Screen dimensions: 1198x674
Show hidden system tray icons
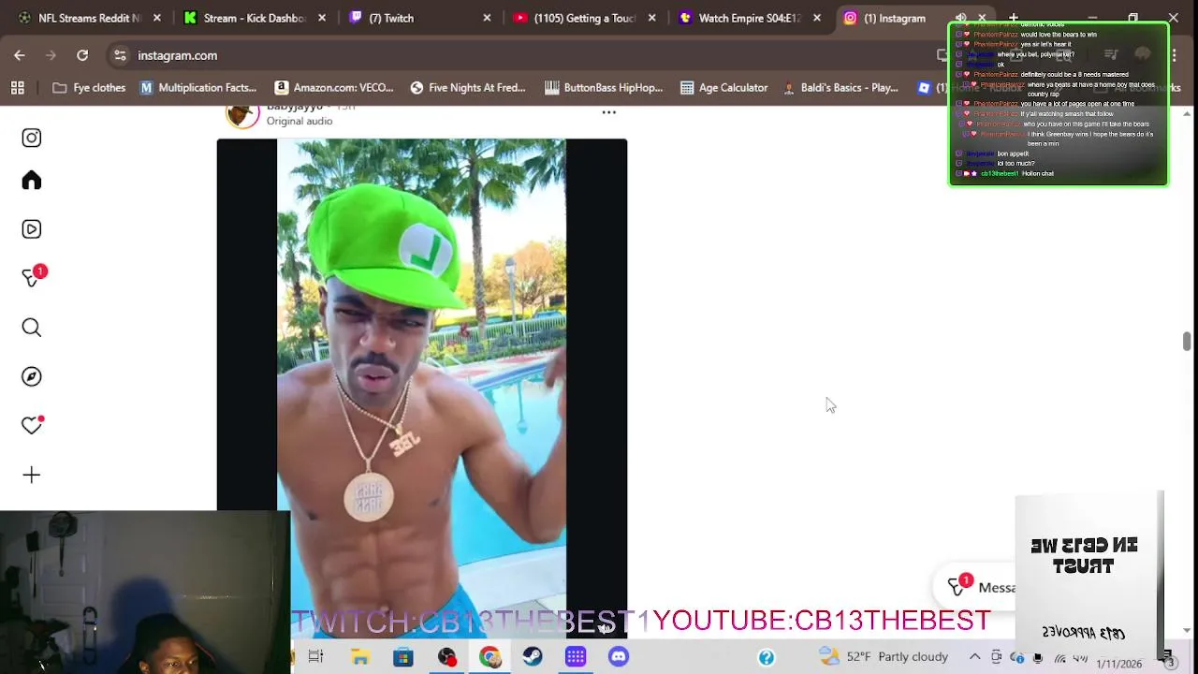coord(974,656)
